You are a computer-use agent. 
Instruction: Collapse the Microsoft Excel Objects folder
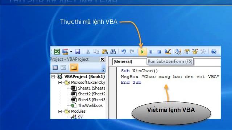coord(60,82)
